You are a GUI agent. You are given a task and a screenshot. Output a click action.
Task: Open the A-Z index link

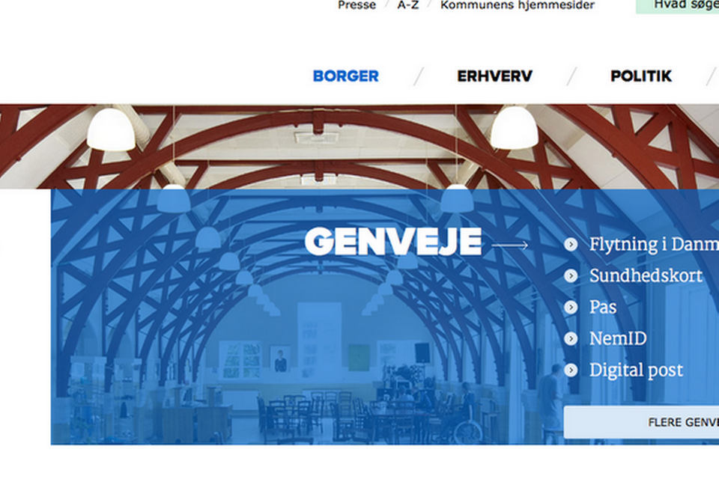[408, 5]
